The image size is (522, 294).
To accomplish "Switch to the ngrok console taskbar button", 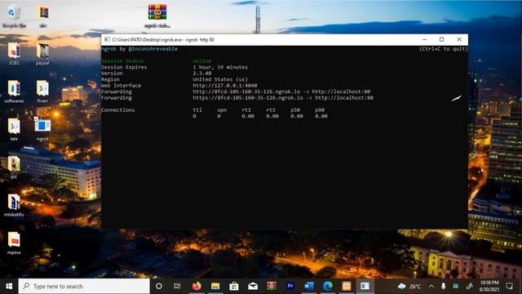I will 365,286.
